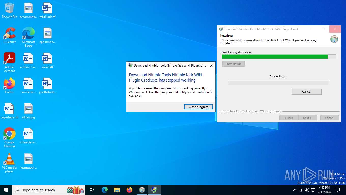Open the interestedv... document icon
Screen dimensions: 346x195
pyautogui.click(x=28, y=136)
